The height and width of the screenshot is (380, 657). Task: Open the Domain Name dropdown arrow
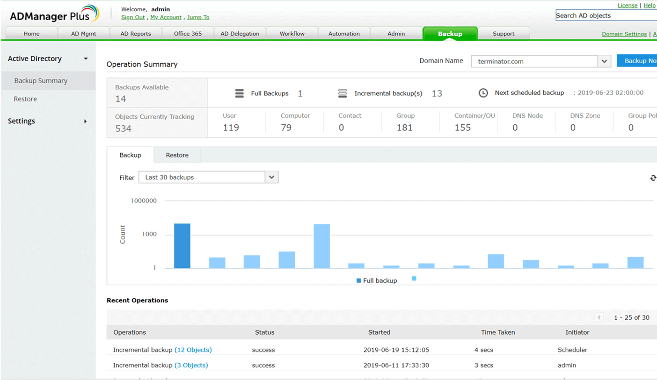604,61
